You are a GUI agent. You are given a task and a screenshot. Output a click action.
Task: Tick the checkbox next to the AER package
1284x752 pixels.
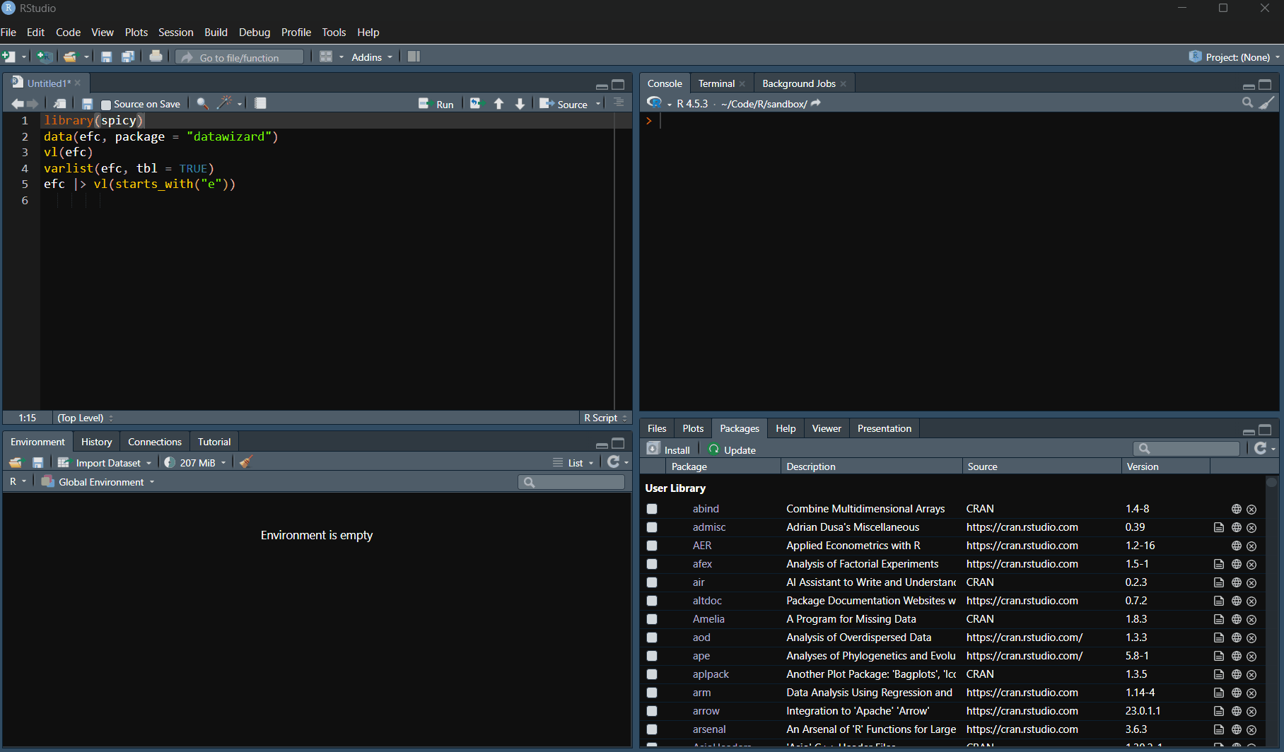tap(652, 545)
